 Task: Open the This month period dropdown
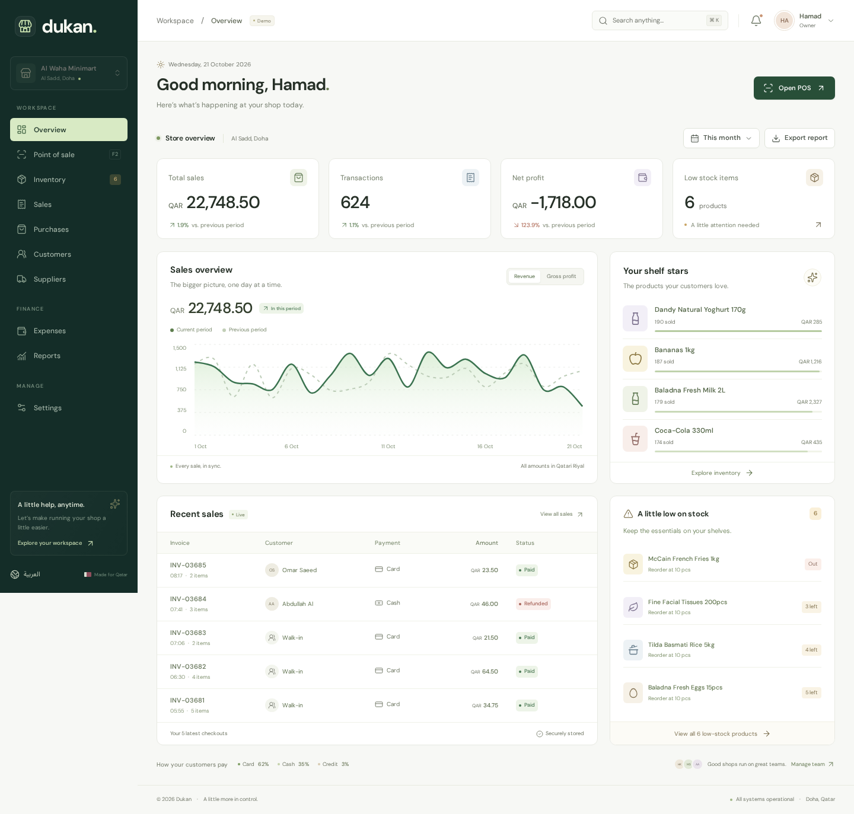pyautogui.click(x=721, y=138)
